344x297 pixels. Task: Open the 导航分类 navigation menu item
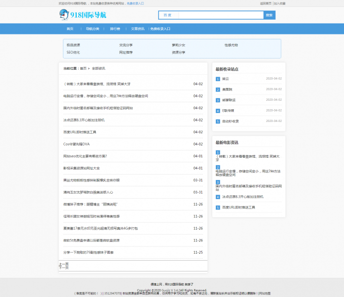click(92, 29)
